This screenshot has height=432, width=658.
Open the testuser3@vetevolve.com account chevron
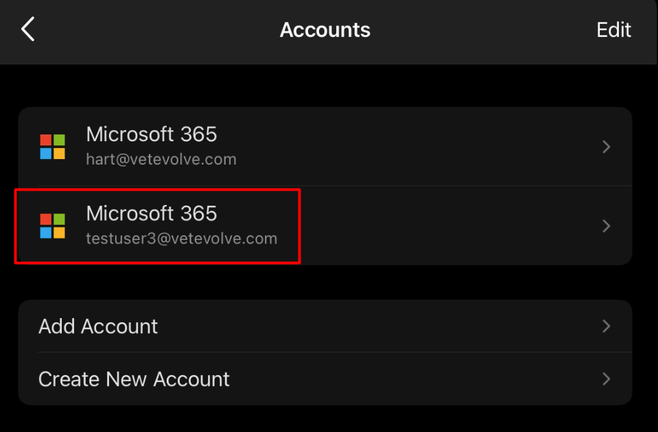[606, 226]
